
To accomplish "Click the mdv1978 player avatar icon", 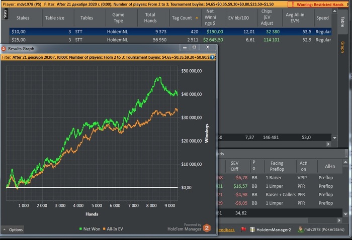I will click(300, 229).
